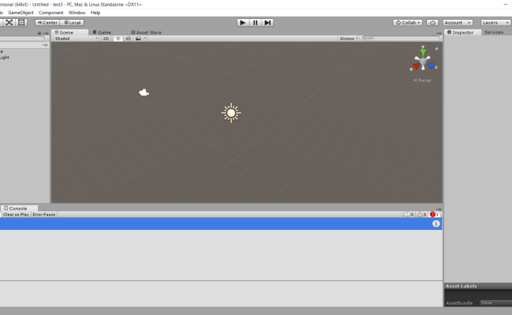Click the Hierarchy search field
The width and height of the screenshot is (512, 315).
point(22,39)
